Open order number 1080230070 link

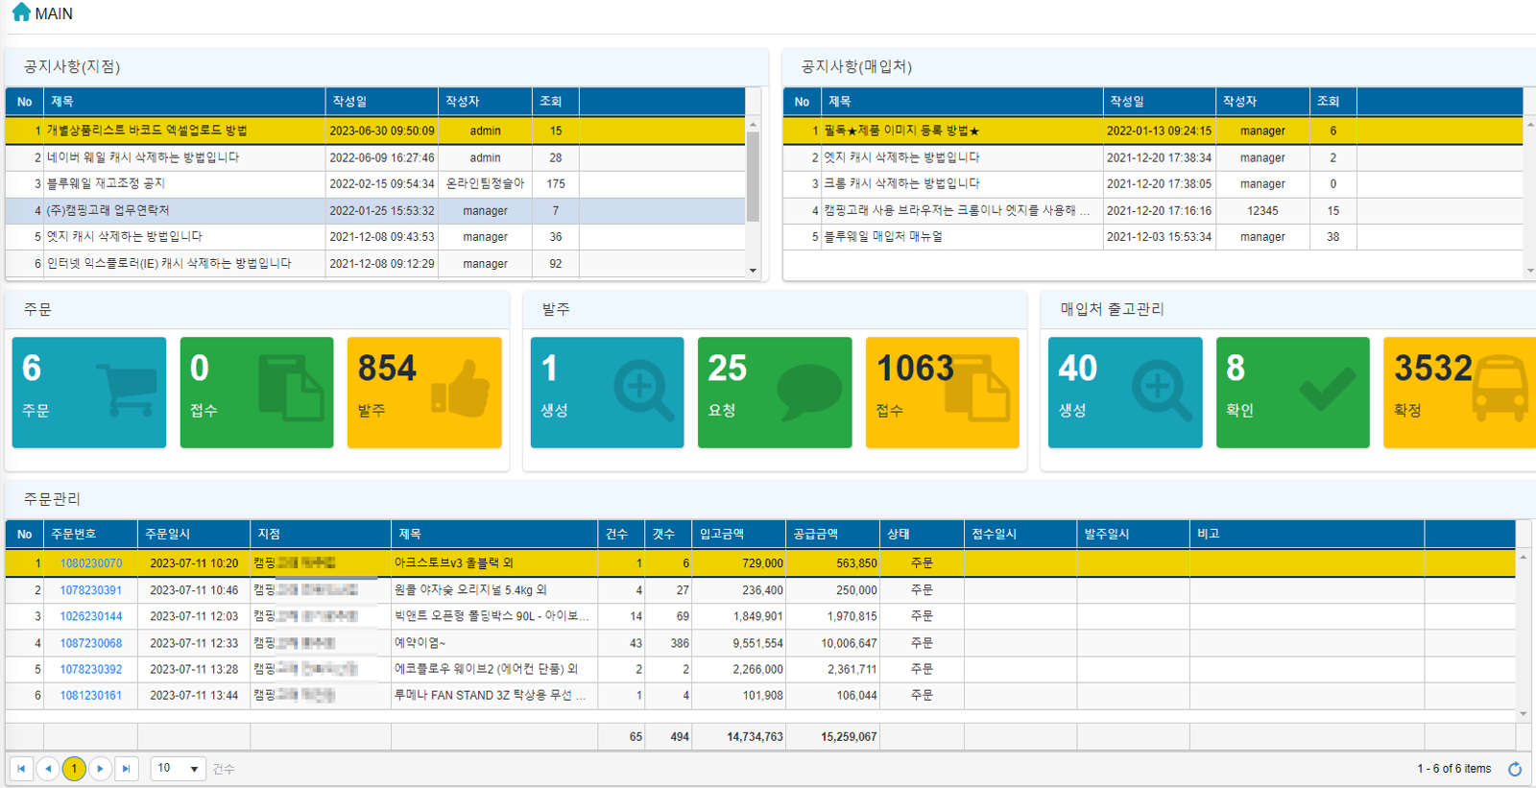pyautogui.click(x=91, y=563)
